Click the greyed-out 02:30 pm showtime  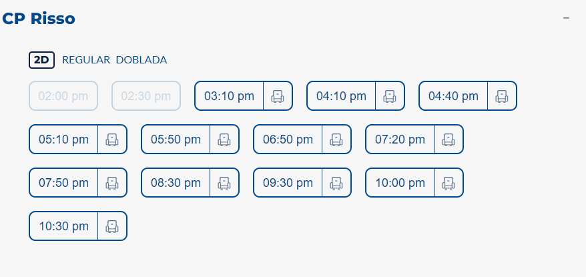[x=146, y=96]
